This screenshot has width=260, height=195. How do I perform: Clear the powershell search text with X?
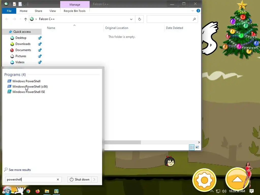click(58, 180)
